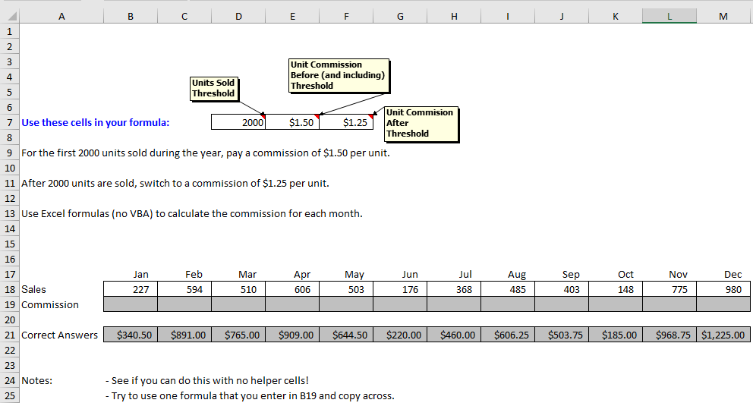Click Jul sales cell 368

454,289
